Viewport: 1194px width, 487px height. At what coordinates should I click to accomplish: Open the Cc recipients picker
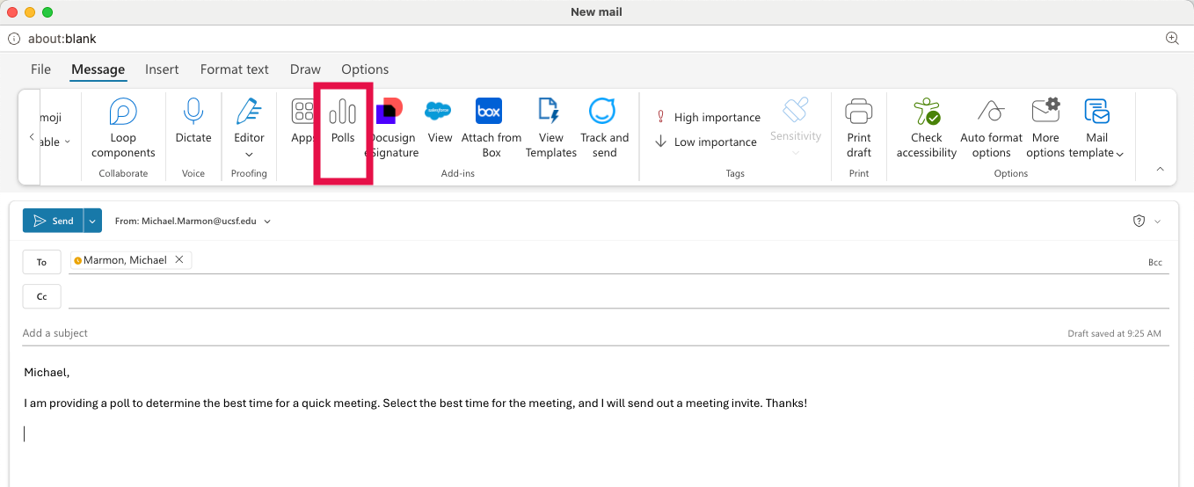[x=41, y=297]
